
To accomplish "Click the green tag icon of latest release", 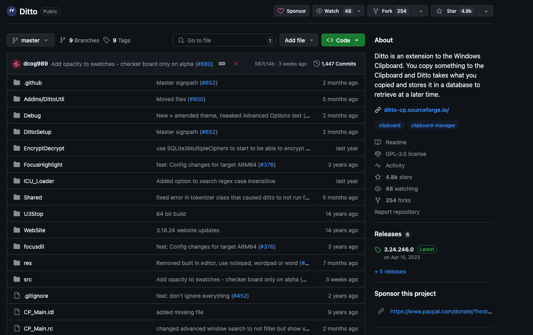I will [x=378, y=250].
